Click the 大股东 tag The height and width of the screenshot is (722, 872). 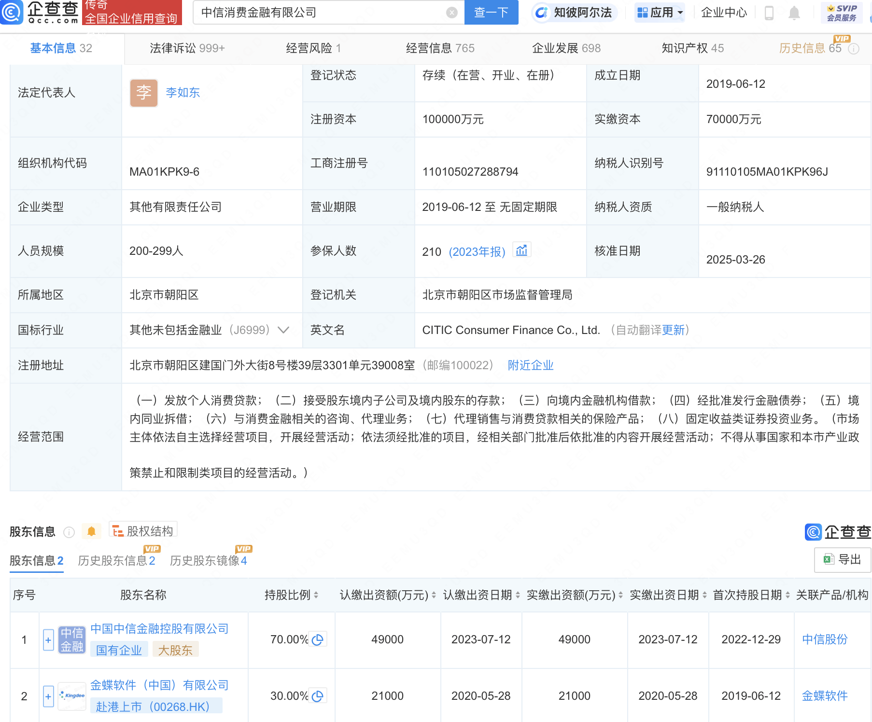click(175, 651)
